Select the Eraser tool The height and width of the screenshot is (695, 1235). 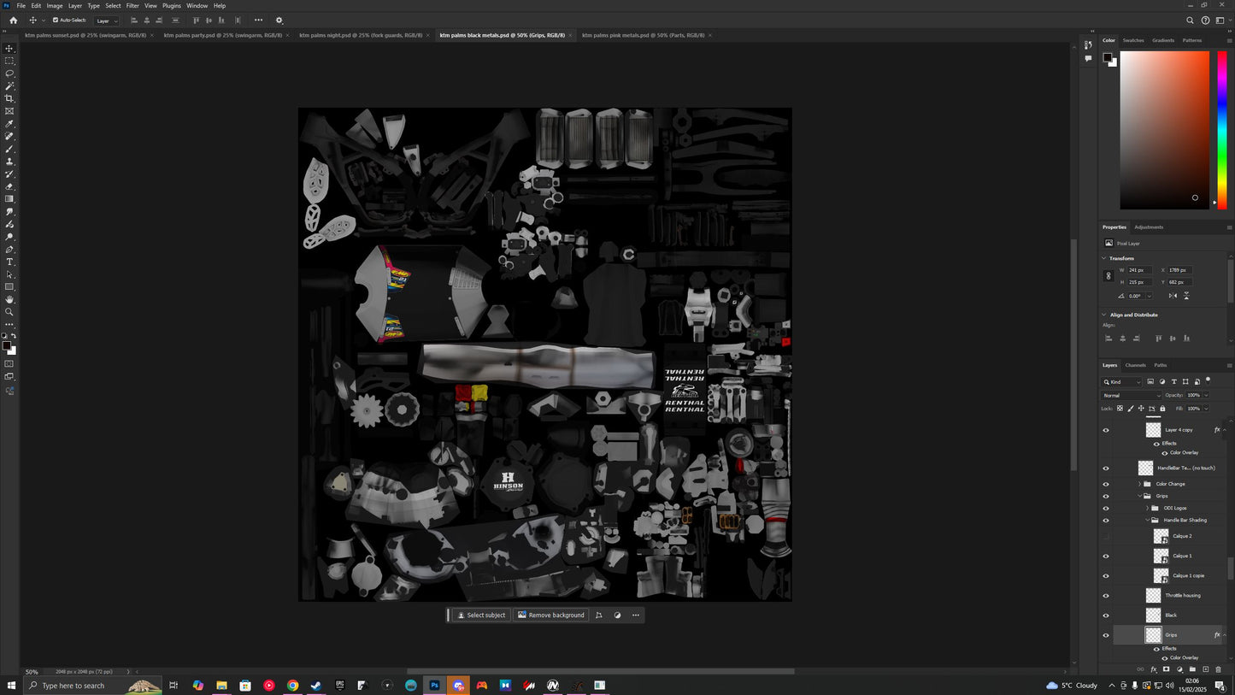coord(9,186)
